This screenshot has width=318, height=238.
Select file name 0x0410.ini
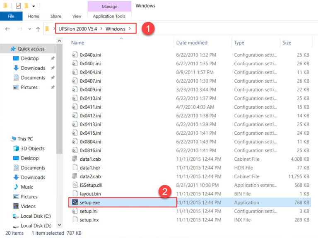(x=90, y=98)
